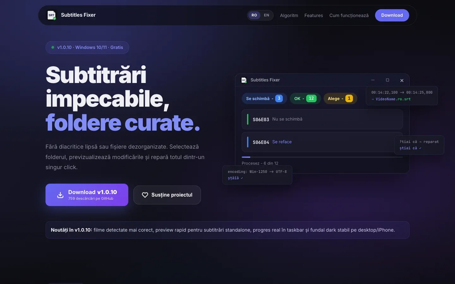Click the VideoName.ro.srt text

(x=393, y=99)
